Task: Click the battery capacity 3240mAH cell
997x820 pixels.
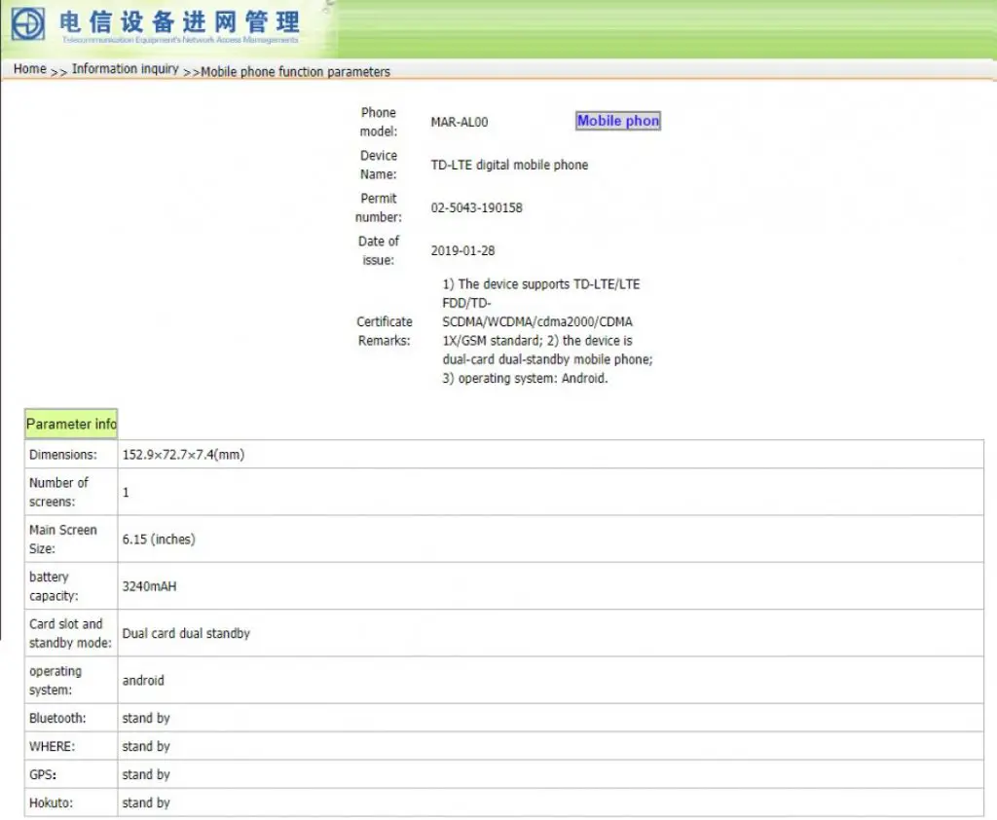Action: [x=551, y=586]
